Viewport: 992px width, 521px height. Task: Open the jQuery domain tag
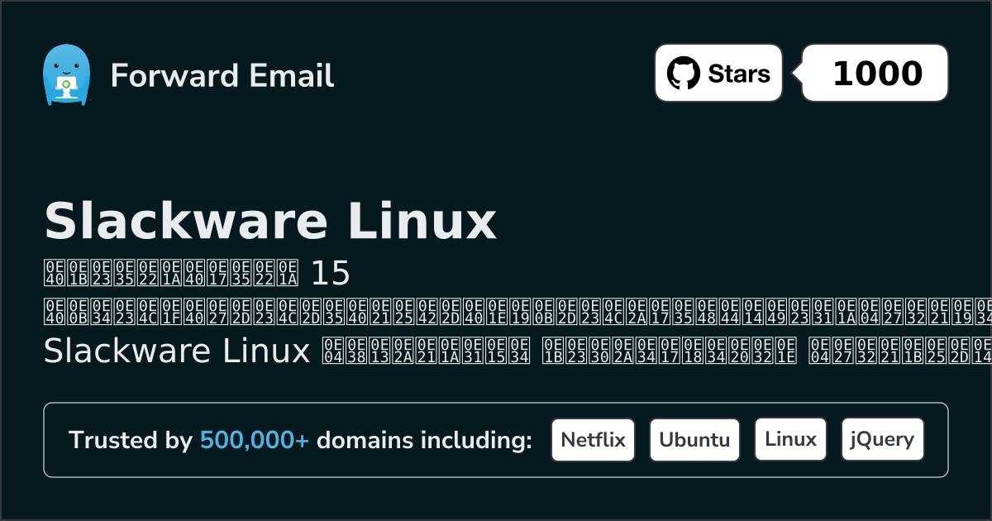(882, 439)
